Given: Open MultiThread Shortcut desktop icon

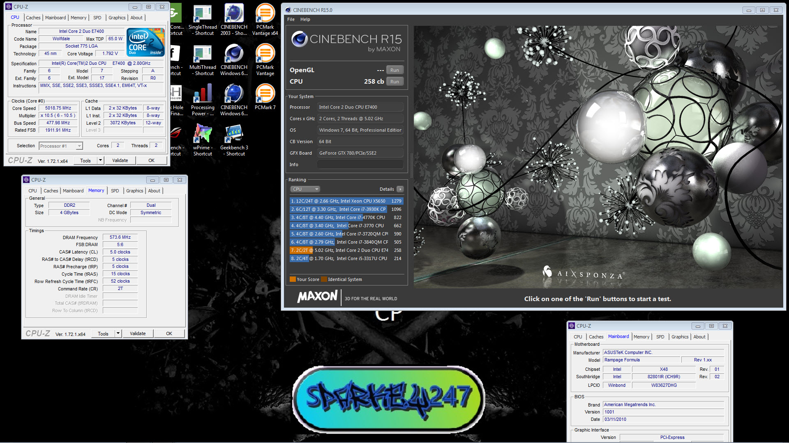Looking at the screenshot, I should tap(203, 60).
